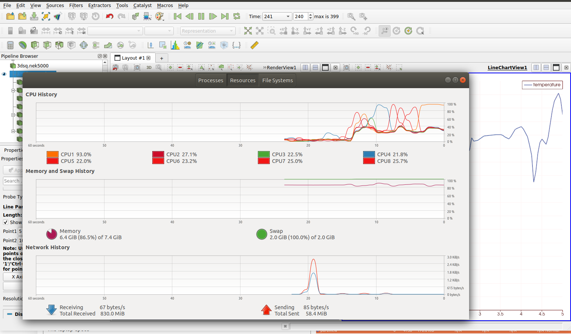Maximize LineChartView1 view
The width and height of the screenshot is (571, 334).
pyautogui.click(x=556, y=67)
